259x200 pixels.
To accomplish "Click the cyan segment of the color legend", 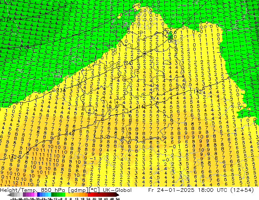I will click(50, 195).
